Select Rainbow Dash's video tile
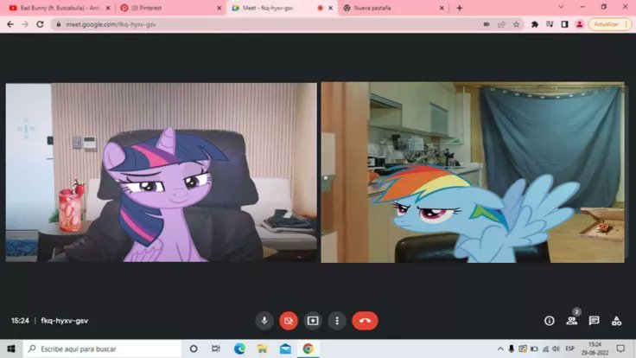Image resolution: width=636 pixels, height=358 pixels. [473, 172]
